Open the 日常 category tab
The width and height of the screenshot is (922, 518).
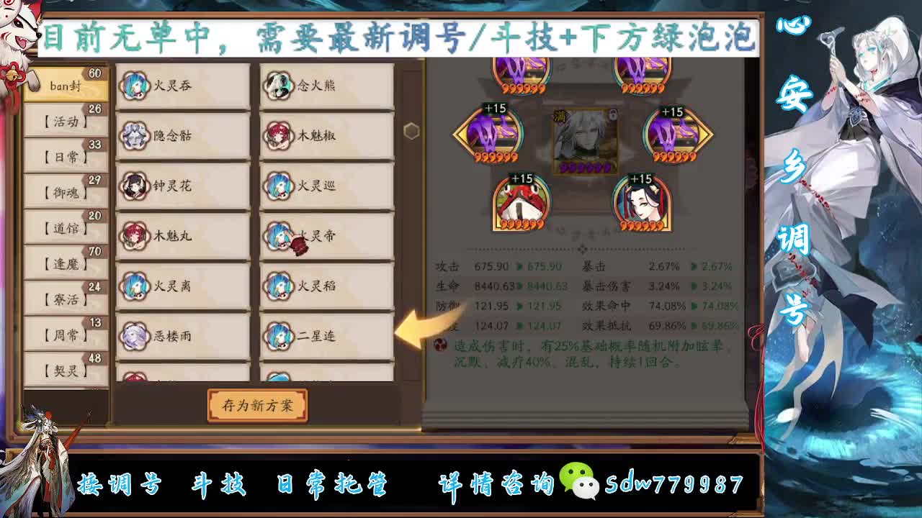click(66, 157)
